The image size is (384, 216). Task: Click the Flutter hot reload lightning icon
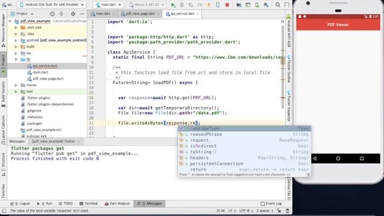point(209,5)
